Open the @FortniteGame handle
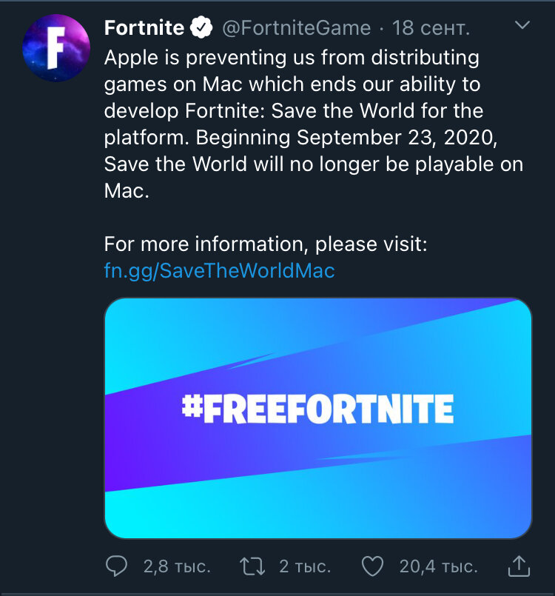The height and width of the screenshot is (596, 555). [x=296, y=28]
